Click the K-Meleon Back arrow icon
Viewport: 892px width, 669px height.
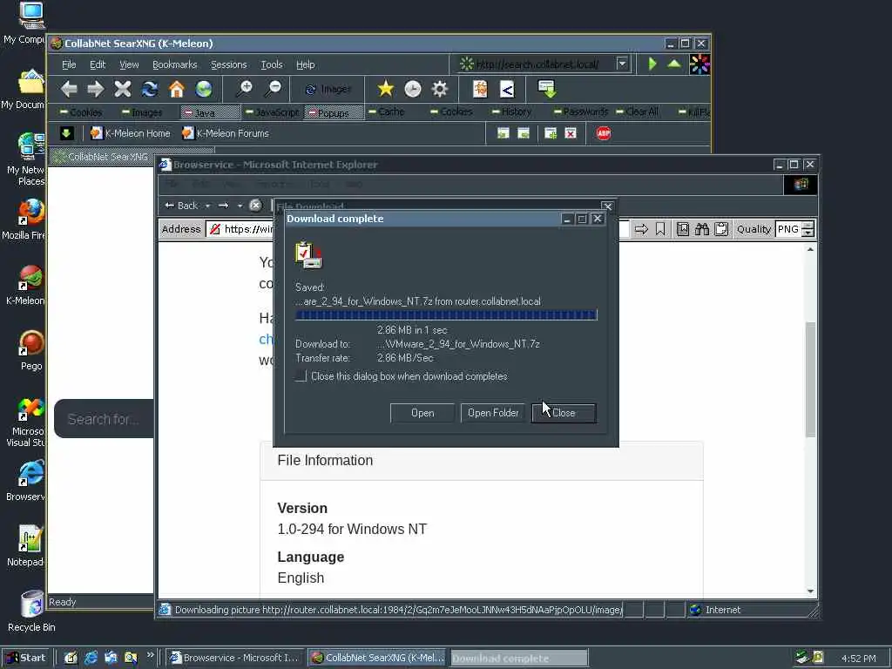click(69, 89)
